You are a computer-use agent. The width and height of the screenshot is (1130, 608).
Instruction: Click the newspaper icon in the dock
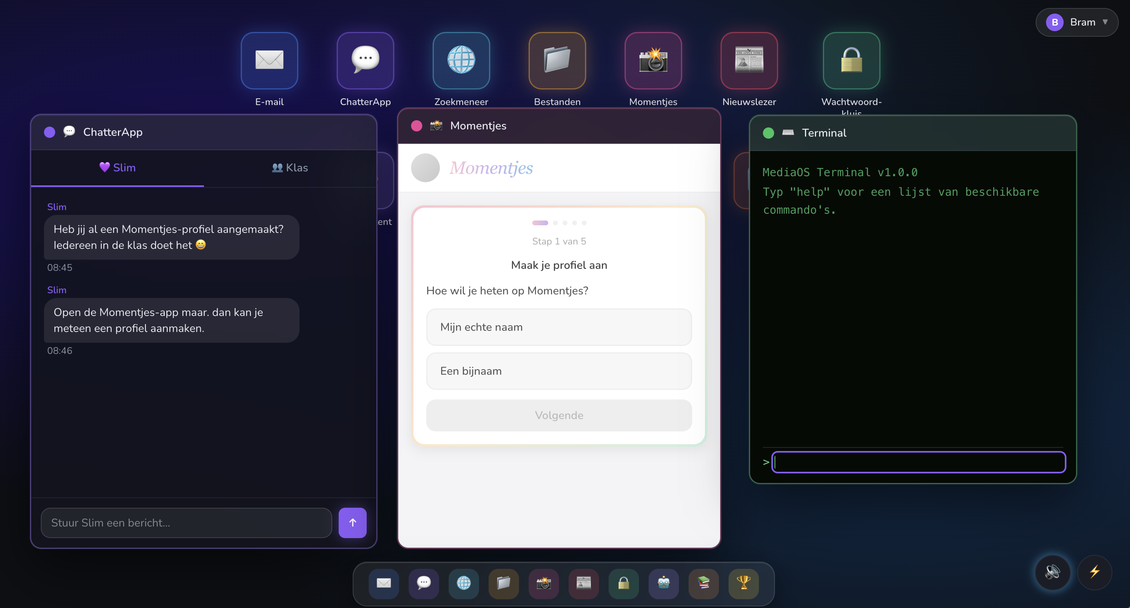tap(583, 584)
